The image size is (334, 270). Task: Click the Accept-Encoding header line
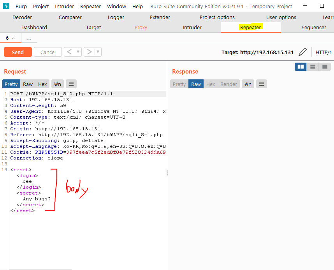[x=57, y=140]
